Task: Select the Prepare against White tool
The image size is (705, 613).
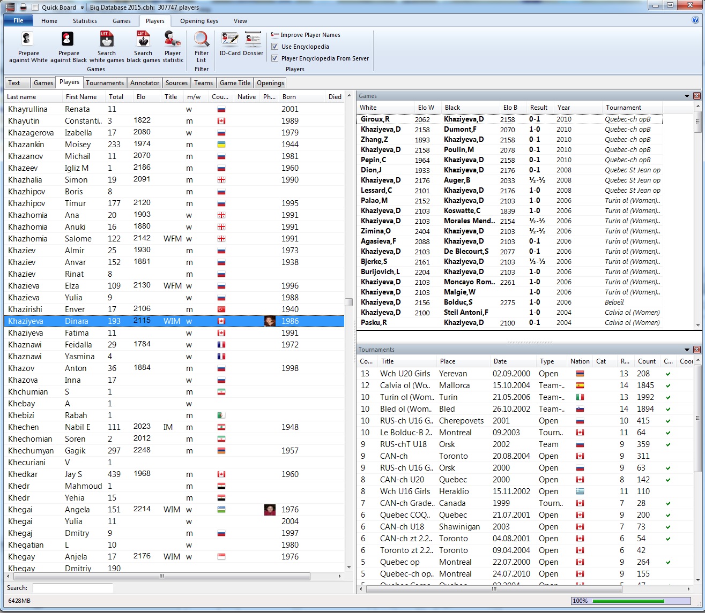Action: (28, 47)
